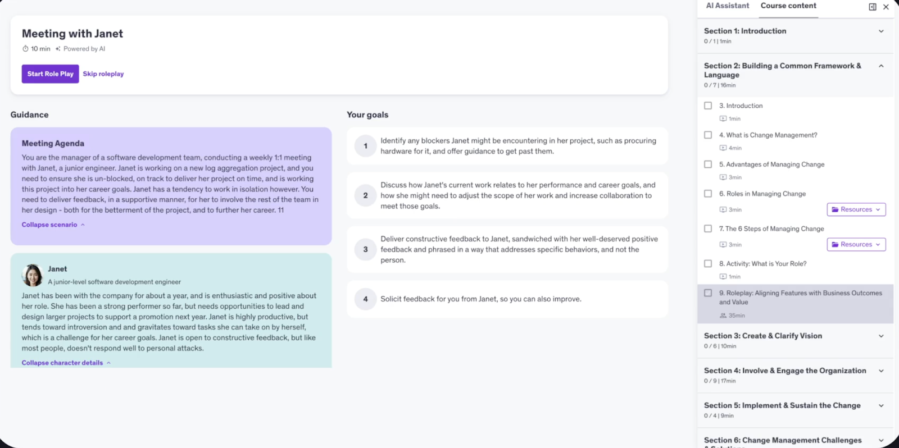The width and height of the screenshot is (899, 448).
Task: Click the video icon under Activity: What is Your Role
Action: click(x=723, y=276)
